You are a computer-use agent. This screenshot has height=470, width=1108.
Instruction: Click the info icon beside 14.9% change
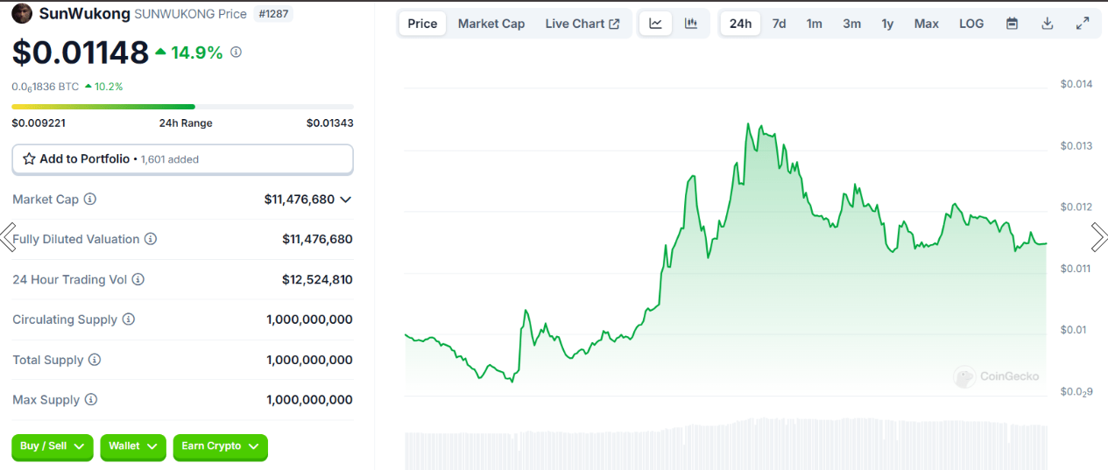236,53
